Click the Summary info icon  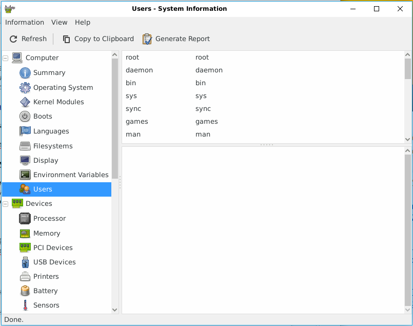point(25,73)
